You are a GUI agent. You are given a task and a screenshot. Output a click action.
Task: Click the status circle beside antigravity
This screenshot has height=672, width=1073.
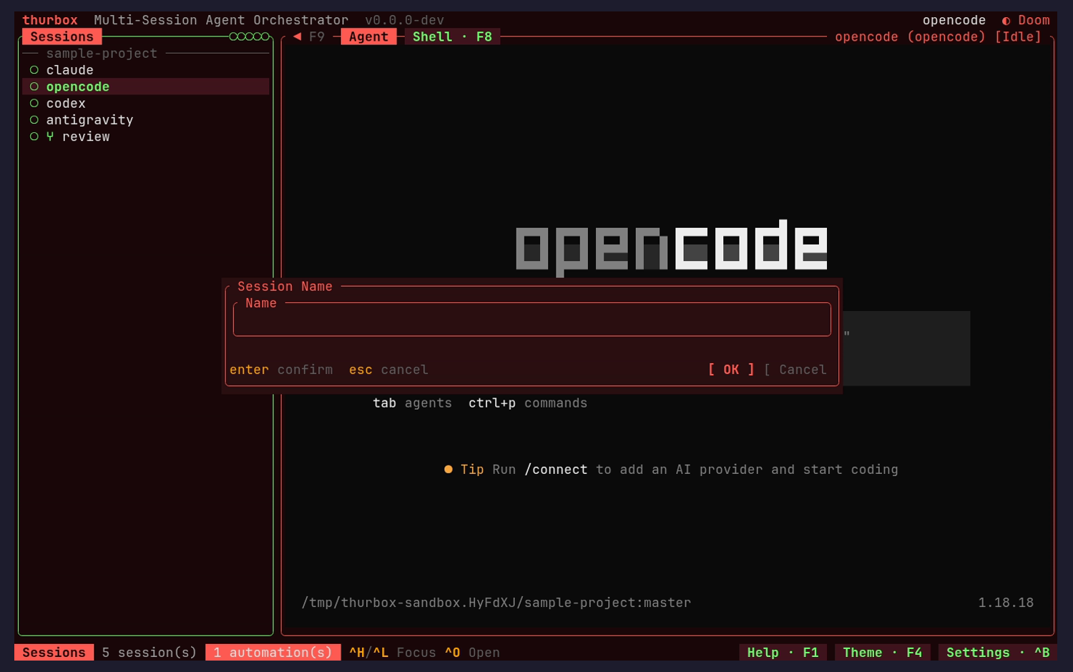(x=34, y=120)
